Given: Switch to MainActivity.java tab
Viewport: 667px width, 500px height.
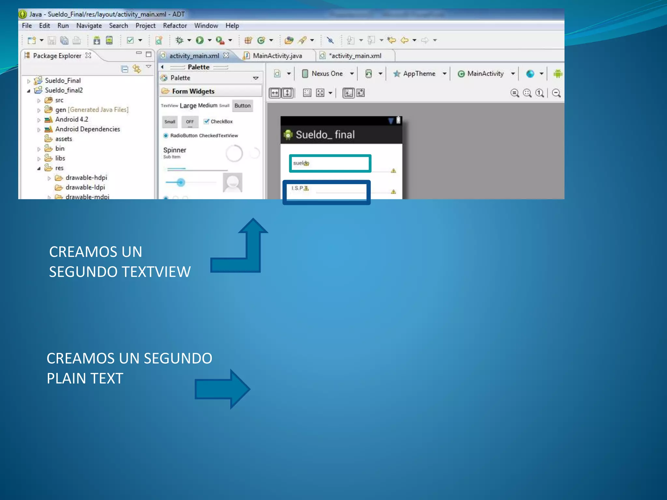Looking at the screenshot, I should tap(277, 56).
